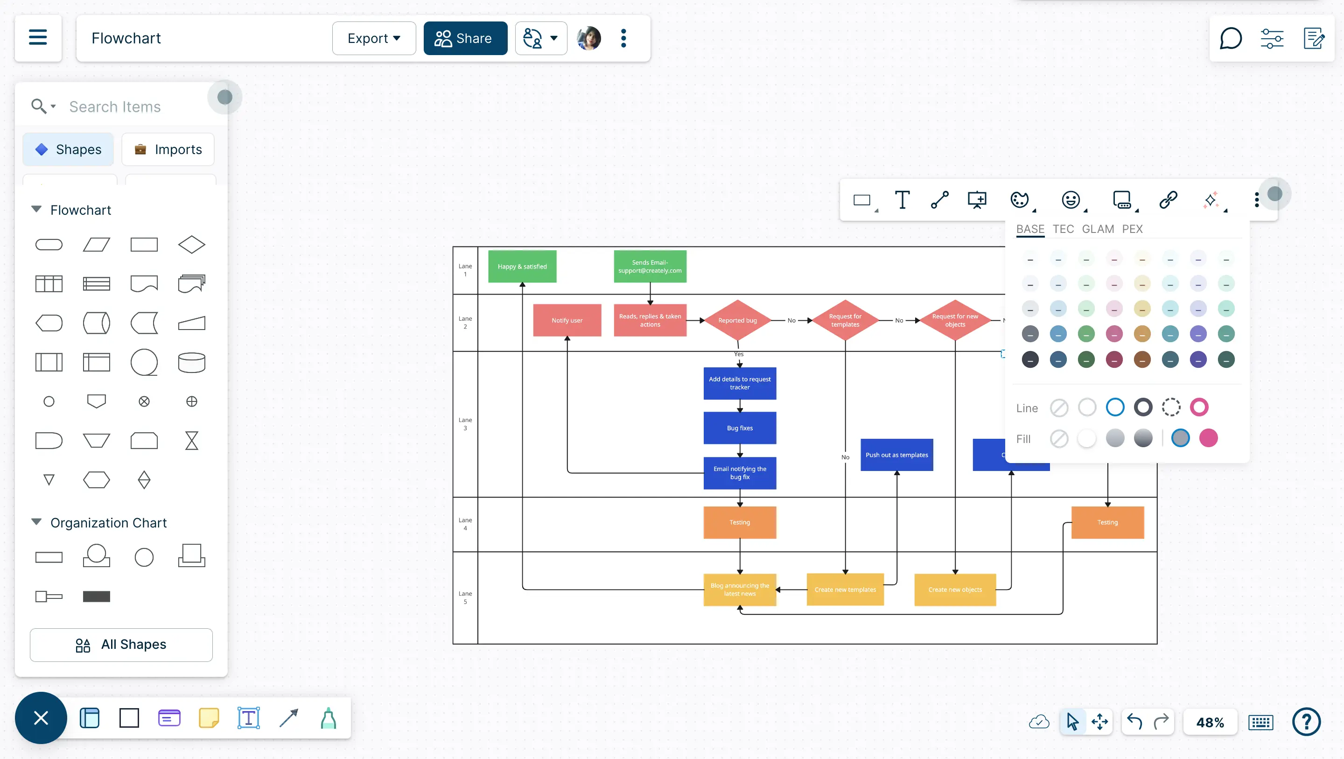Click the cloud saved status icon
Screen dimensions: 1344x759
(1039, 722)
